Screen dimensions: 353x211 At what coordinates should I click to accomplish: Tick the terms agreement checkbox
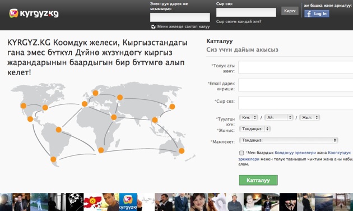pyautogui.click(x=241, y=153)
